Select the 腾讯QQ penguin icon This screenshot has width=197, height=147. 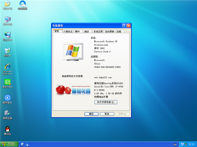point(7,130)
